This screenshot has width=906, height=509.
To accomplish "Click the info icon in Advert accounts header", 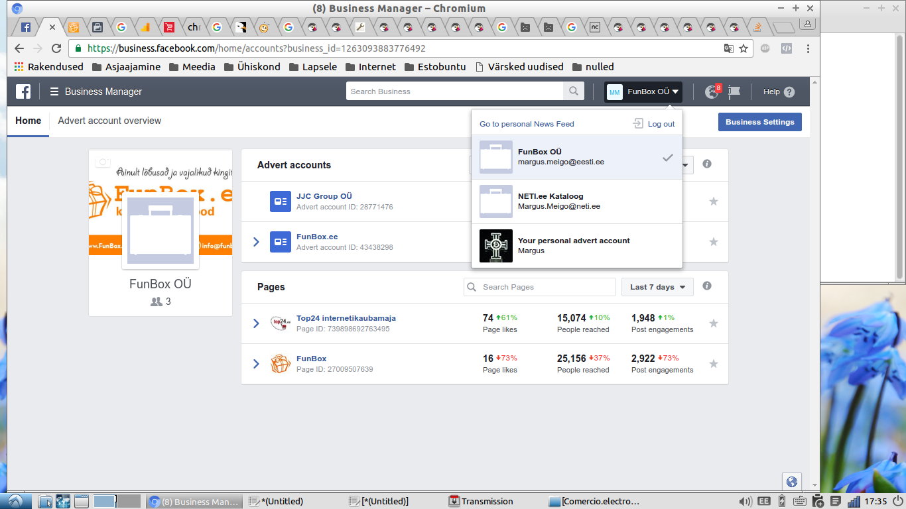I will [707, 164].
